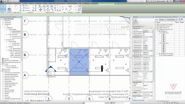Select the Trim/Extend to corner tool
The height and width of the screenshot is (104, 185).
point(52,10)
